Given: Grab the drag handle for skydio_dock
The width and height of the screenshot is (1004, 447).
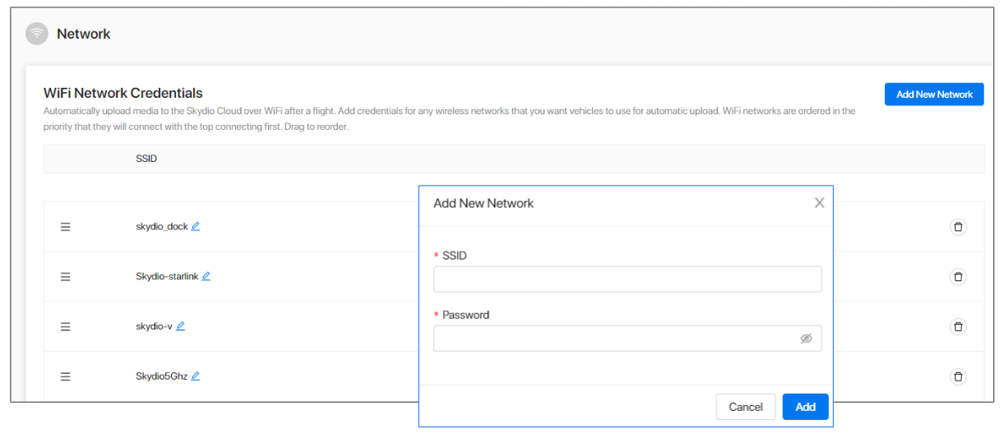Looking at the screenshot, I should coord(65,227).
